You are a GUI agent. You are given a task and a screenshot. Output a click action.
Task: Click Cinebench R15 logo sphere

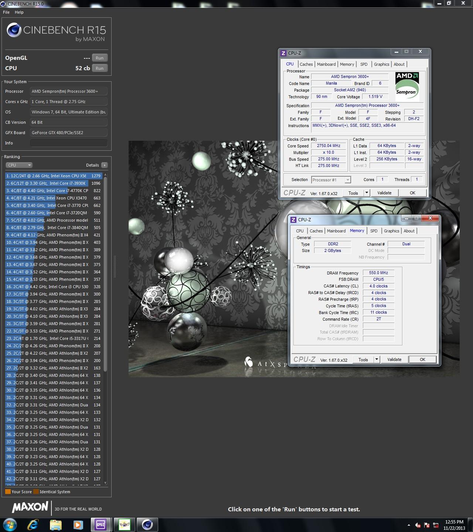(14, 30)
